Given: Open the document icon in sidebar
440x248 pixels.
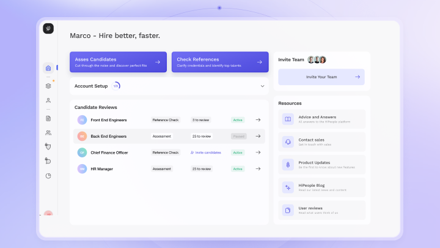Looking at the screenshot, I should tap(48, 118).
